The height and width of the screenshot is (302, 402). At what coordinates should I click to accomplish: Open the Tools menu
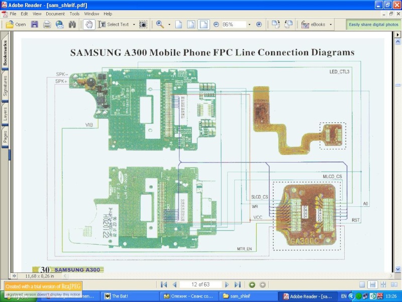pos(74,14)
